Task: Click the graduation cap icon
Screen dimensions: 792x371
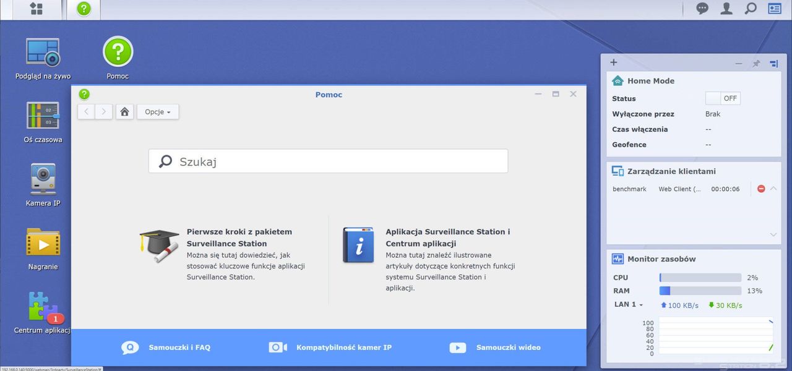Action: coord(159,245)
